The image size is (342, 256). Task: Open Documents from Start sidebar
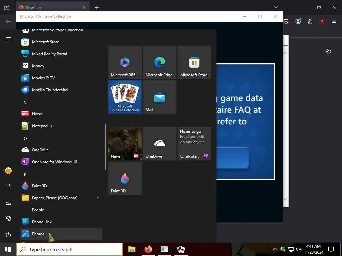(8, 187)
